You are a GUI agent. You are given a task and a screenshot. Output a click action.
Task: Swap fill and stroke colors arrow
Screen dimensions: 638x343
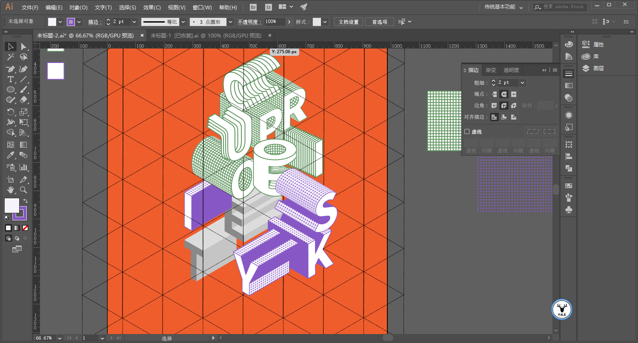(x=26, y=201)
